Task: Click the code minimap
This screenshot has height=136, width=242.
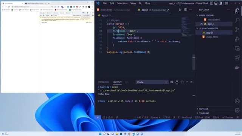Action: click(187, 27)
